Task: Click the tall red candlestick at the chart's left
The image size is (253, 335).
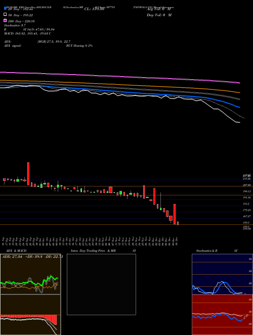Action: click(28, 174)
